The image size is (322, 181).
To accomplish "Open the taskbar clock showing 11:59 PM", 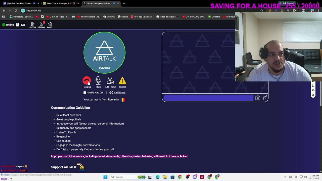I will pyautogui.click(x=314, y=177).
